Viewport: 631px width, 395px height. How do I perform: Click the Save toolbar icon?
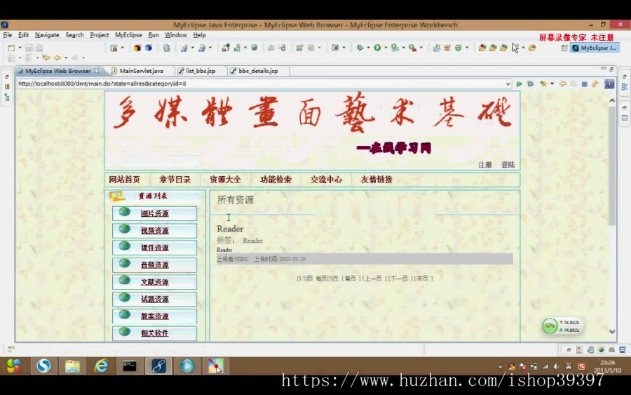(29, 48)
